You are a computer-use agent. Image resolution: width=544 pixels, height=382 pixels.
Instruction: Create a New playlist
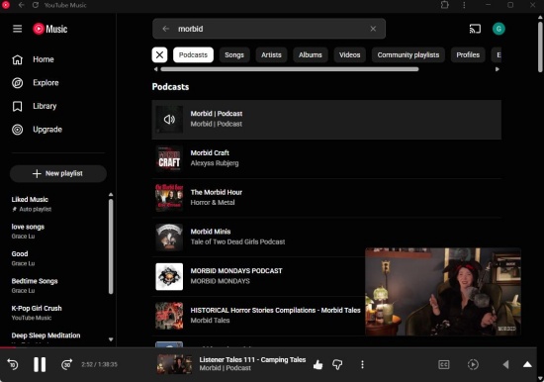click(58, 173)
